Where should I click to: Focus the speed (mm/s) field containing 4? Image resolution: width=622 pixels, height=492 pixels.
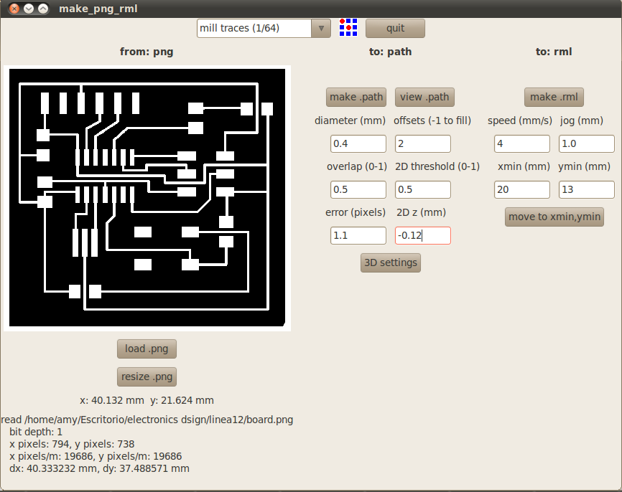tap(522, 143)
